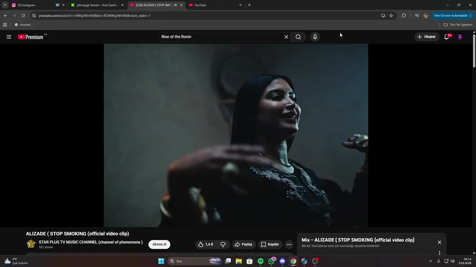
Task: Click the taskbar Ara search box
Action: point(194,261)
